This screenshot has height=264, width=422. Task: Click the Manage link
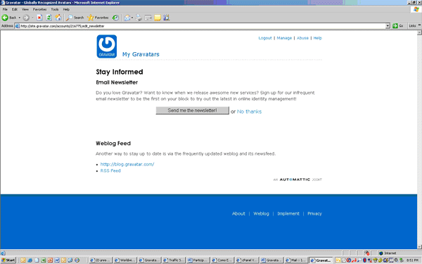click(284, 38)
